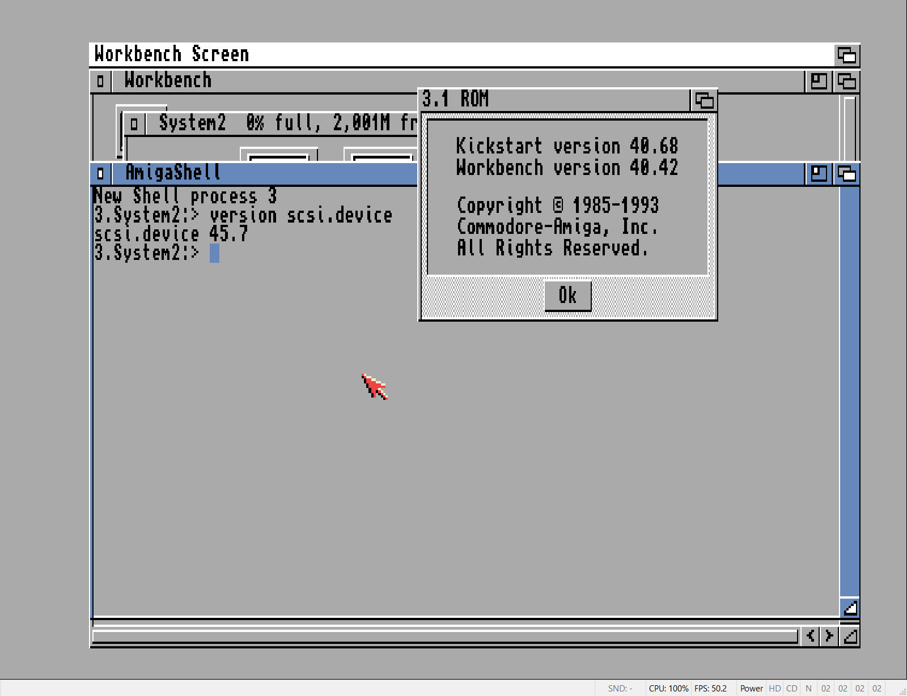This screenshot has width=907, height=696.
Task: Click the Workbench window title text
Action: (168, 80)
